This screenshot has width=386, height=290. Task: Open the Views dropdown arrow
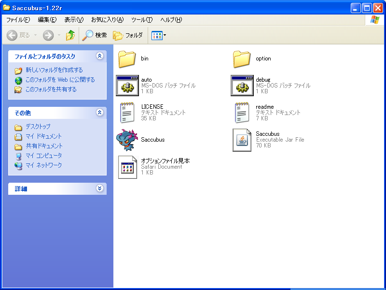pos(165,35)
